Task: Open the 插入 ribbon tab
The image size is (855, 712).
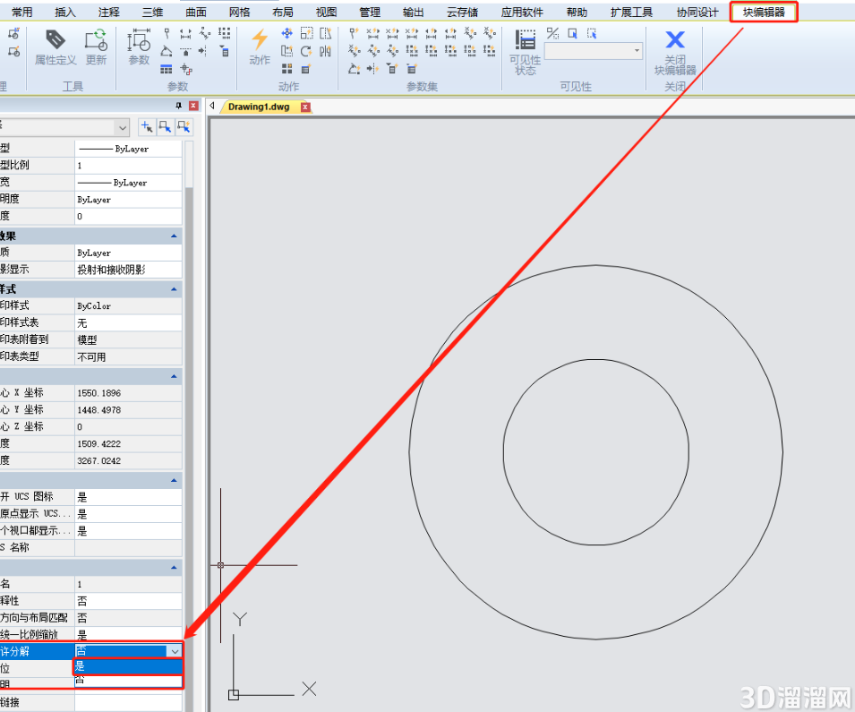Action: [64, 12]
